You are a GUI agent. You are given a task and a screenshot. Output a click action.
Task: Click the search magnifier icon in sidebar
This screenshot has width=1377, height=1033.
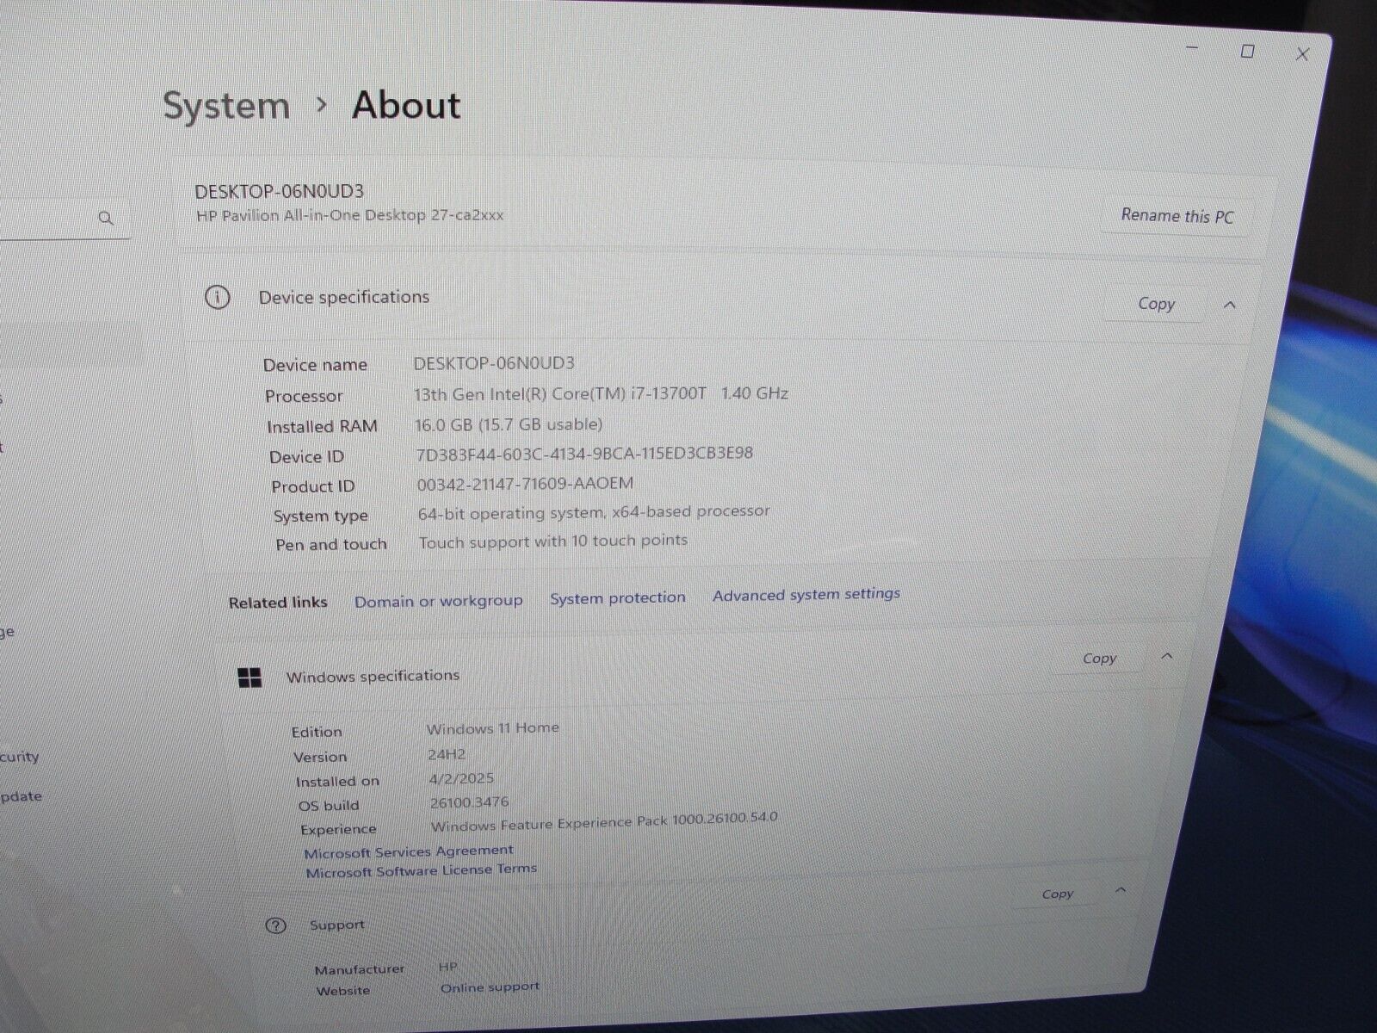(106, 219)
